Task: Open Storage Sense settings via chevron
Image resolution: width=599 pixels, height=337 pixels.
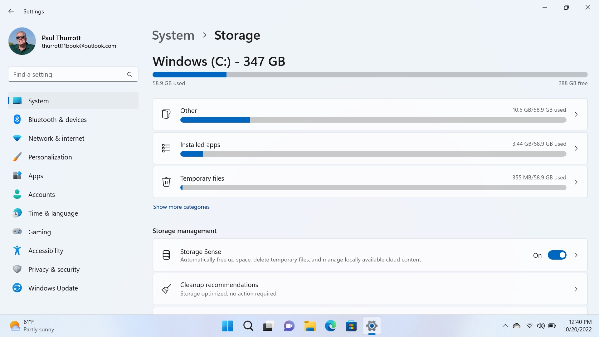Action: 576,255
